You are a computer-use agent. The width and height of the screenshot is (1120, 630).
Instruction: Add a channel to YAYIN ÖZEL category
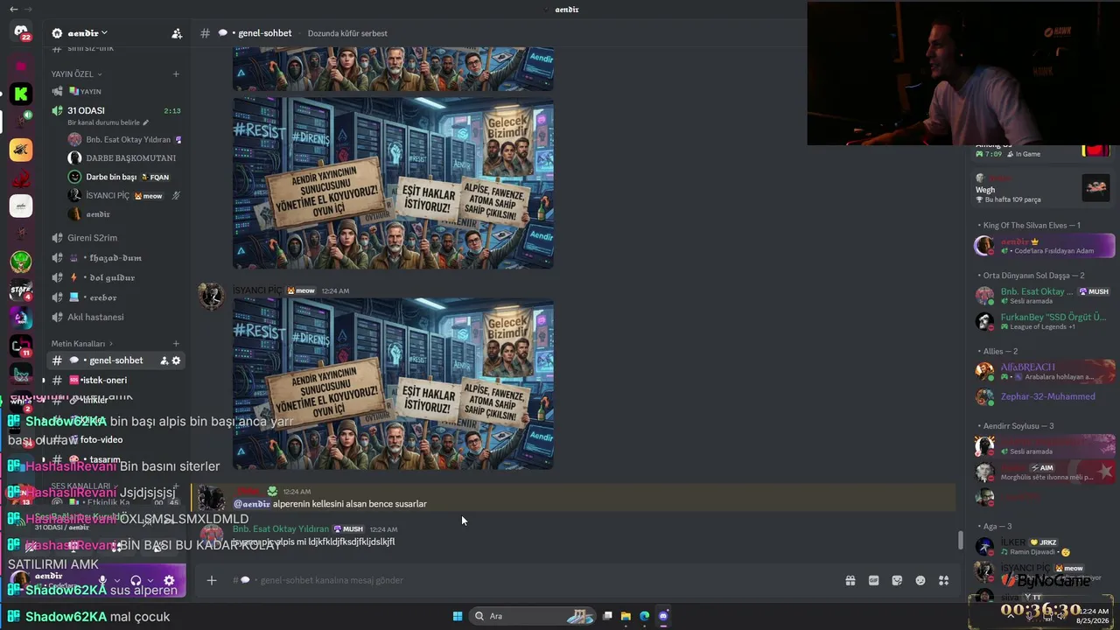coord(176,74)
